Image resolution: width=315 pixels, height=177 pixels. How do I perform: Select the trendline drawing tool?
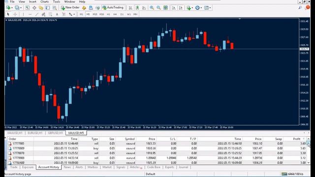pyautogui.click(x=37, y=14)
